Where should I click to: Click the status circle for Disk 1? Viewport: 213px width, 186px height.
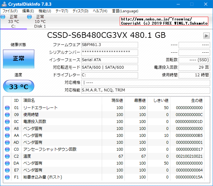pyautogui.click(x=29, y=17)
